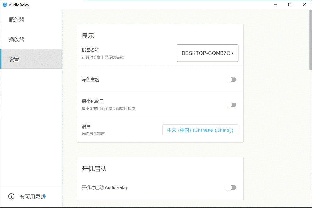Close the AudioRelay application window
312x208 pixels.
tap(304, 5)
